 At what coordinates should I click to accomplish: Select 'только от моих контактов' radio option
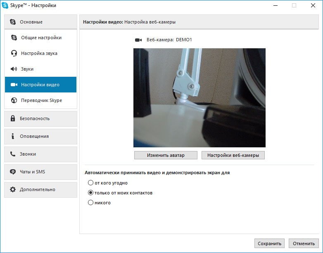90,193
